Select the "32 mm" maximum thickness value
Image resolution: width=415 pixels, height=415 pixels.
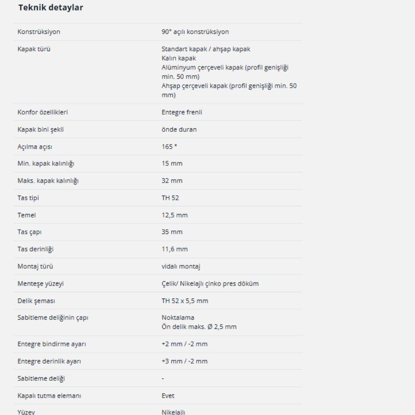[172, 181]
